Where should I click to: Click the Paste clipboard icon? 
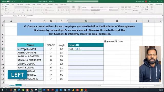[3, 8]
